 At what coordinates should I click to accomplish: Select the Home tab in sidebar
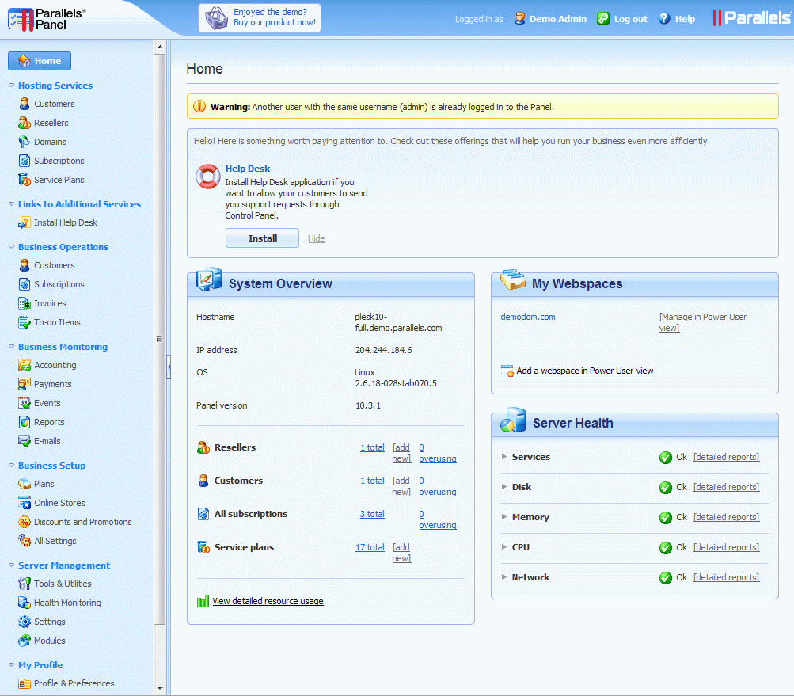[40, 61]
